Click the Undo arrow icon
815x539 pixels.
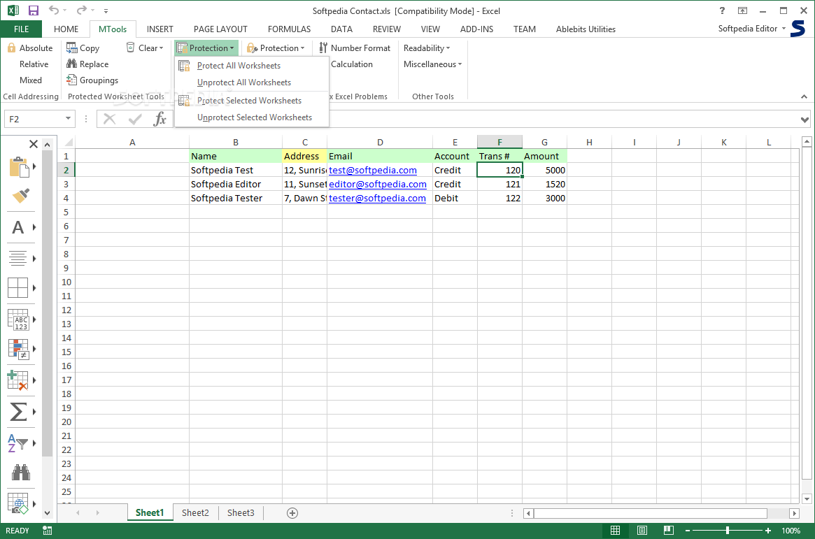[54, 10]
